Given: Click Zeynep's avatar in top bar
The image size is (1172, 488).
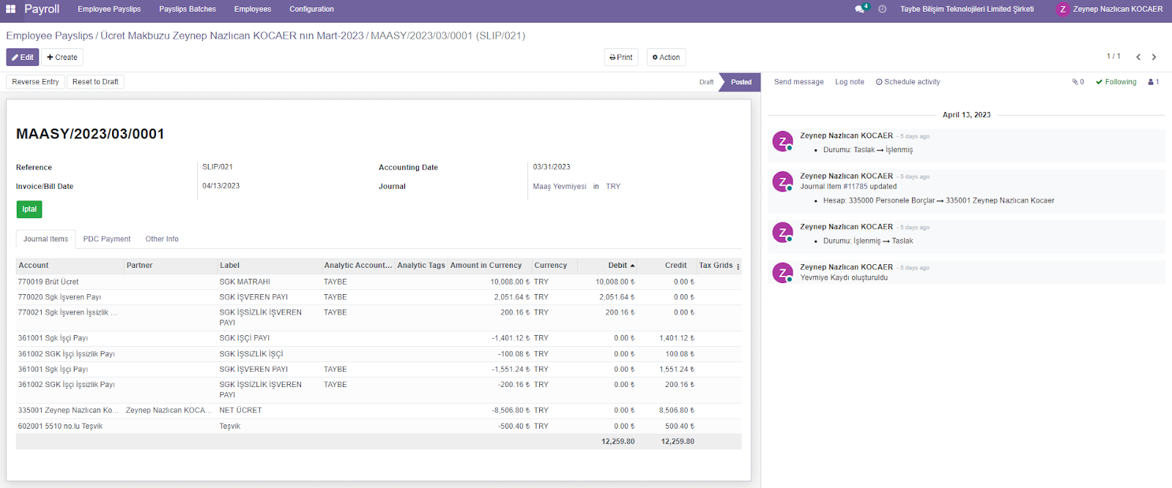Looking at the screenshot, I should click(1063, 10).
